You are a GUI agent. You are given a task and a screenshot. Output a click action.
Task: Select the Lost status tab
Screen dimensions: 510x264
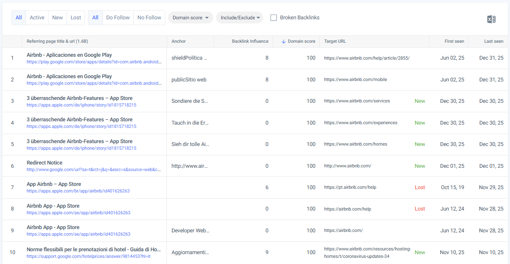click(x=76, y=18)
